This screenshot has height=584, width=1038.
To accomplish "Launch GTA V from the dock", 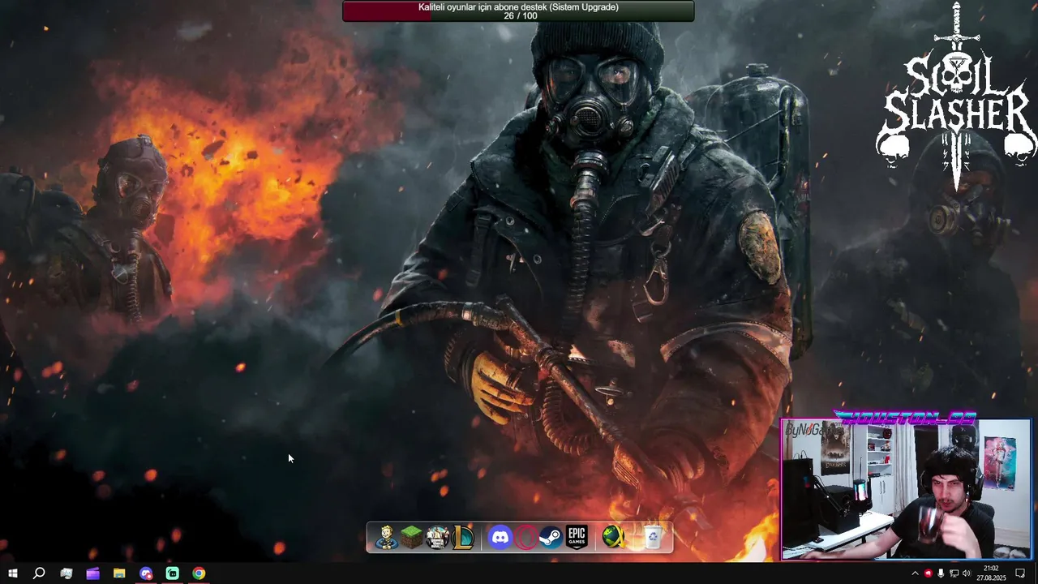I will (438, 537).
